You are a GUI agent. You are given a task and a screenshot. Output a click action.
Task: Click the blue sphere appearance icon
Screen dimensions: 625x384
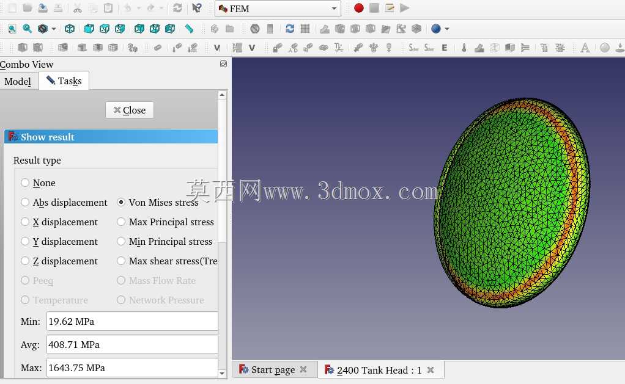[x=435, y=29]
